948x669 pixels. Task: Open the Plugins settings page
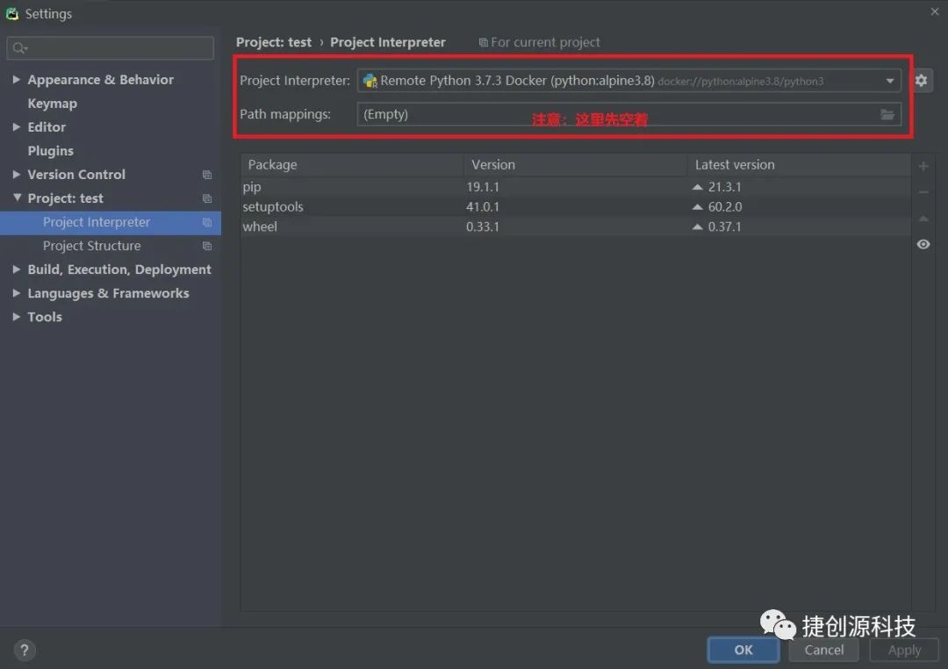50,150
